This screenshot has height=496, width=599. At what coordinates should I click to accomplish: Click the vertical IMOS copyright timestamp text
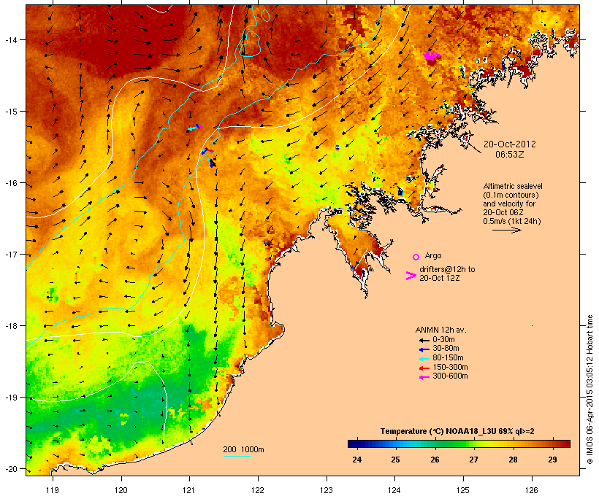coord(590,390)
